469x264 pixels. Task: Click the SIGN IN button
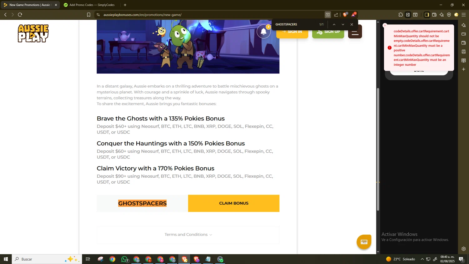tap(292, 33)
